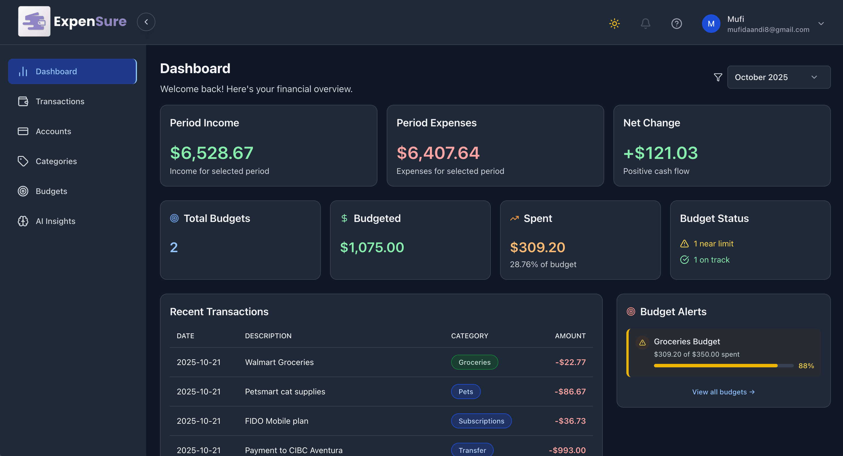Open AI Insights via the brain icon
The width and height of the screenshot is (843, 456).
23,221
